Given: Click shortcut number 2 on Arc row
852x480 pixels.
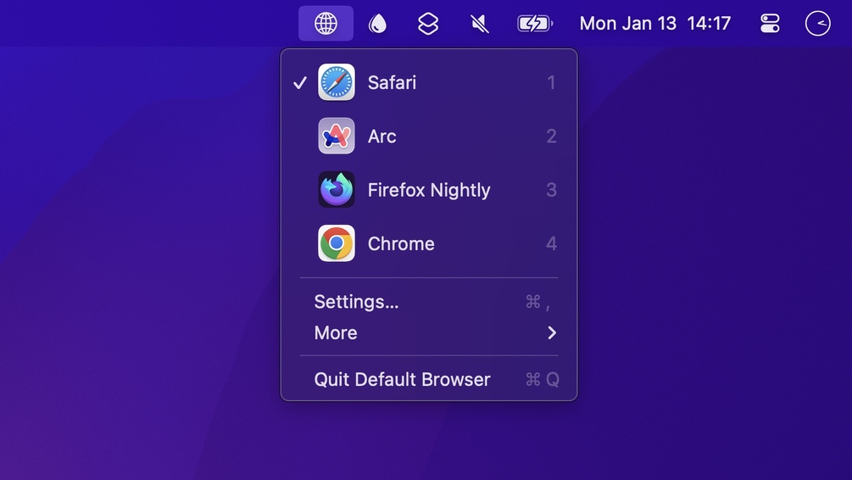Looking at the screenshot, I should click(552, 136).
